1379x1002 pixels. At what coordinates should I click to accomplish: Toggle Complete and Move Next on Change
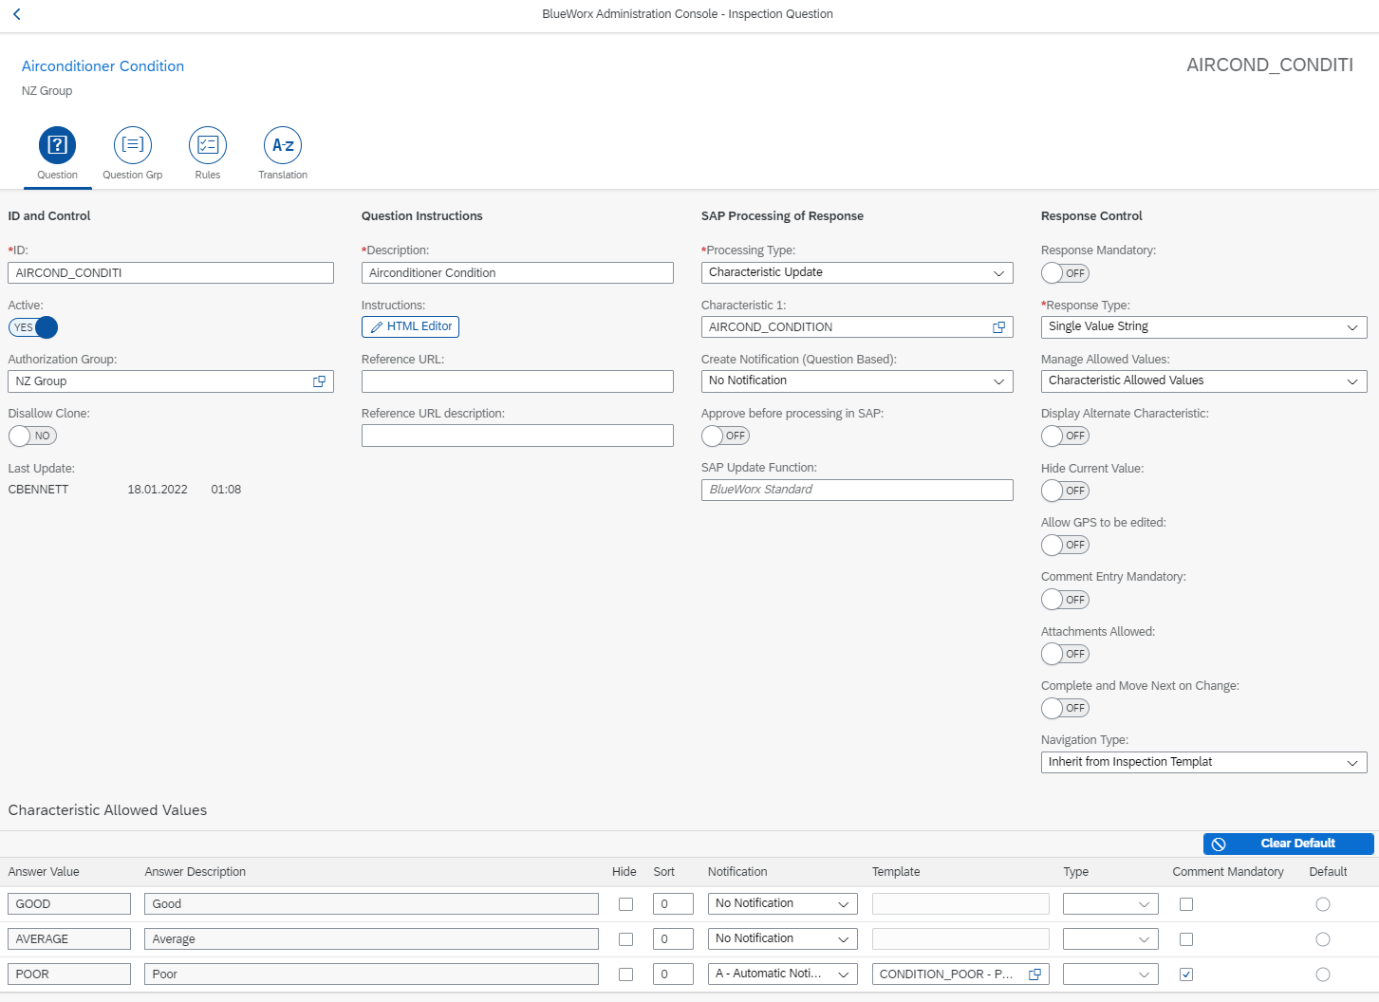(x=1066, y=708)
